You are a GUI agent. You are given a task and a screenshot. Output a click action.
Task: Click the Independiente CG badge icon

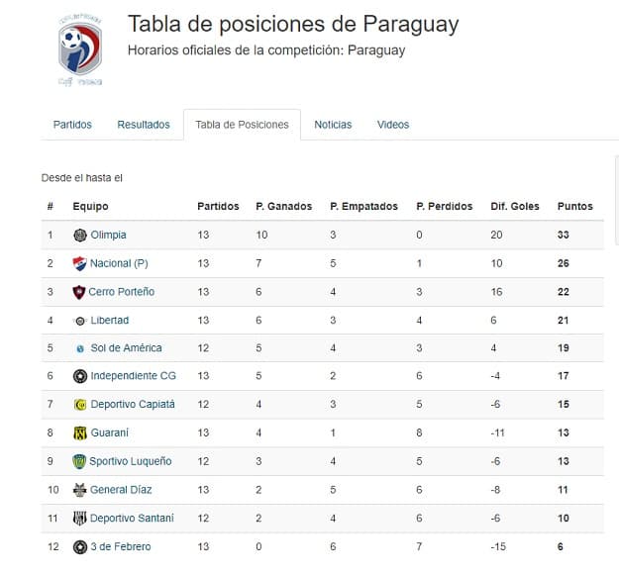point(80,376)
